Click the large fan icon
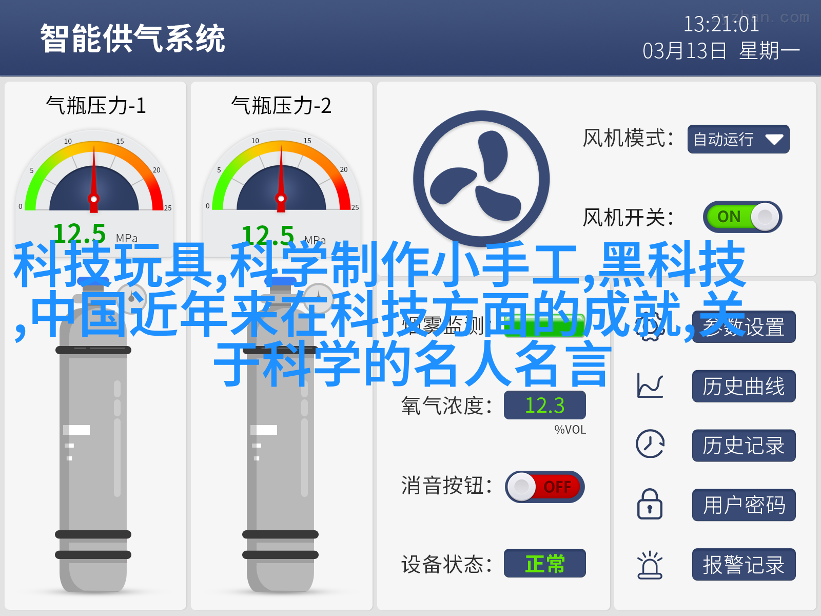 coord(481,179)
